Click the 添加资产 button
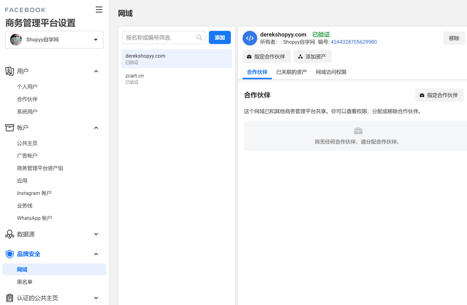The height and width of the screenshot is (305, 467). pos(313,57)
